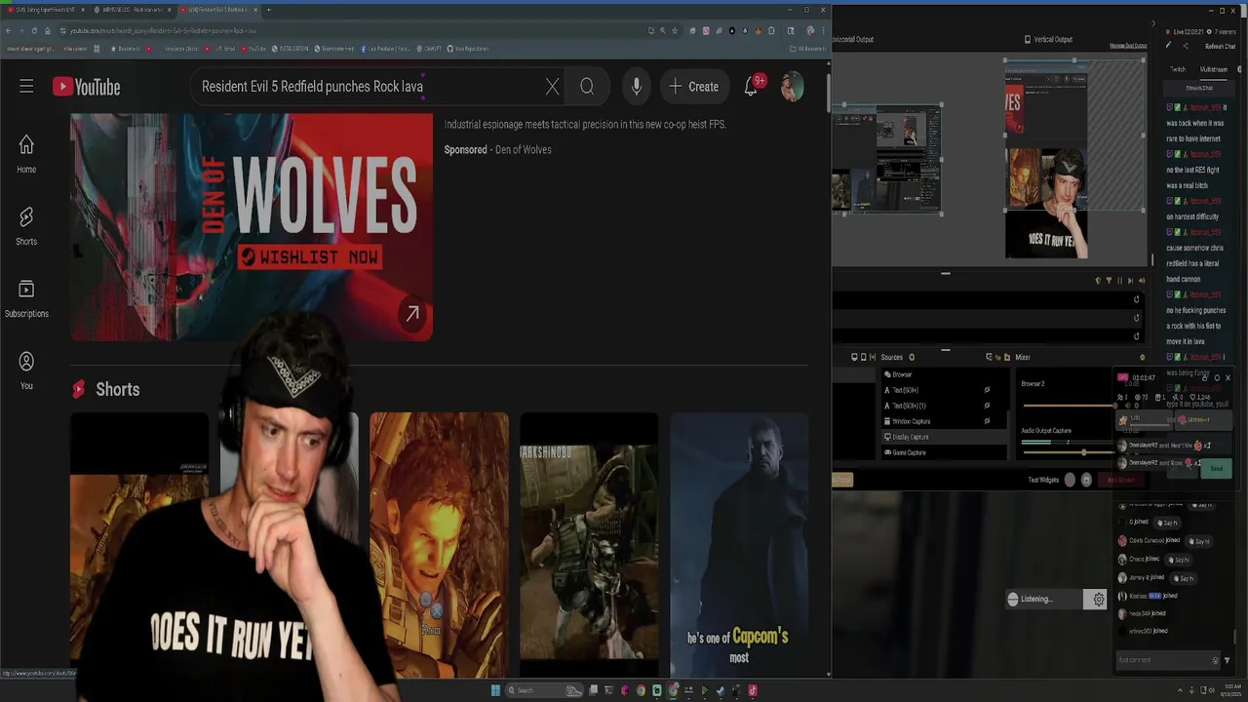1248x702 pixels.
Task: Open the Short with the smiling character close-up
Action: pos(439,543)
